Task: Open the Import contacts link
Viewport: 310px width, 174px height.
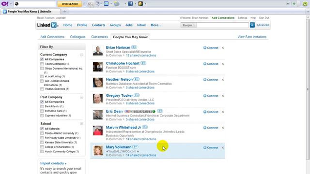Action: [53, 163]
